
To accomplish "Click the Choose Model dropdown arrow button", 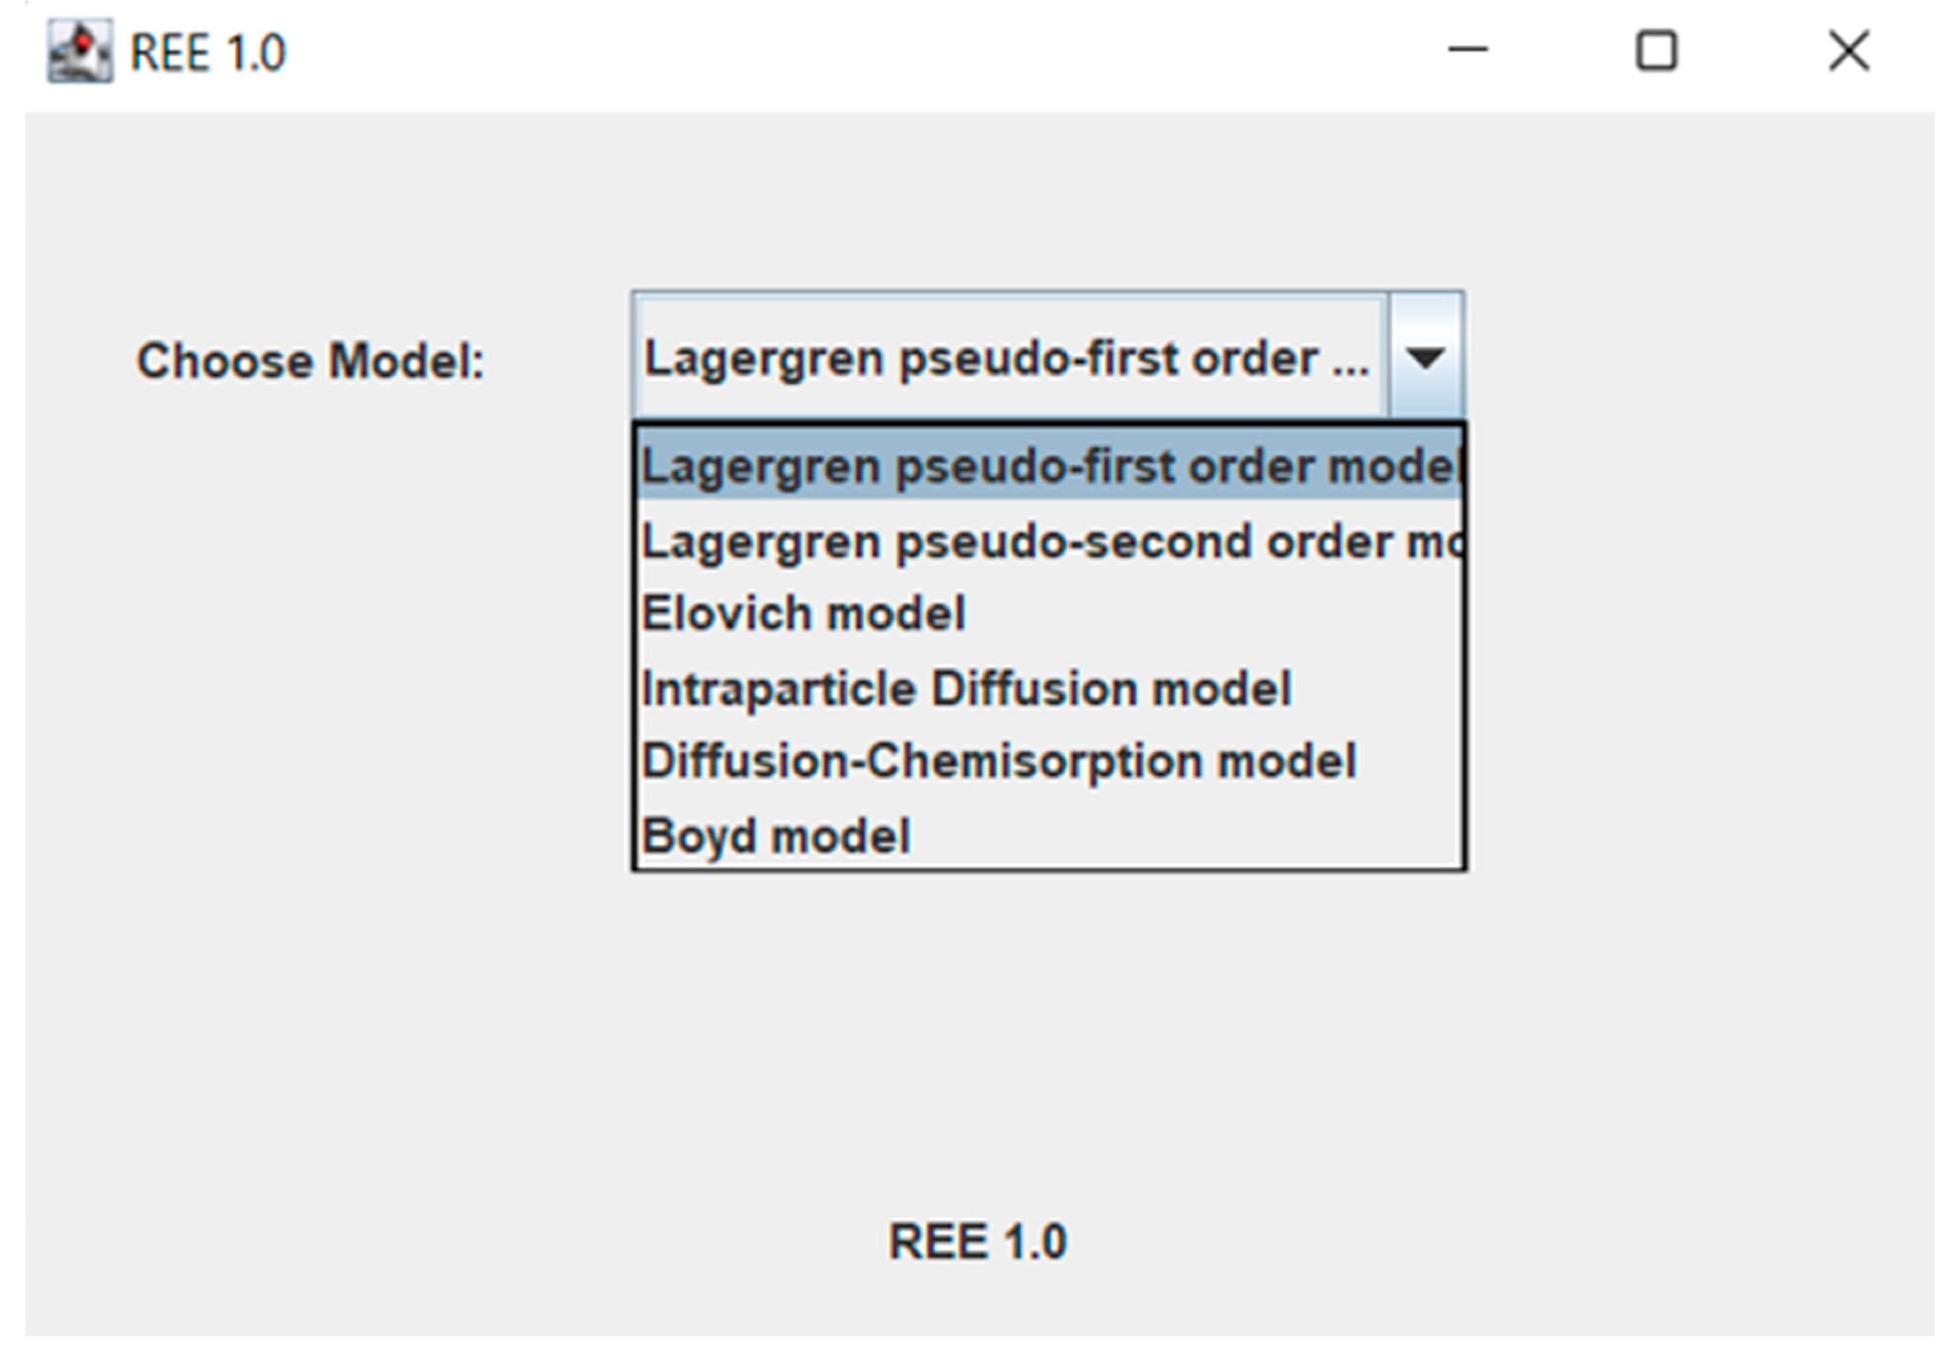I will tap(1426, 356).
